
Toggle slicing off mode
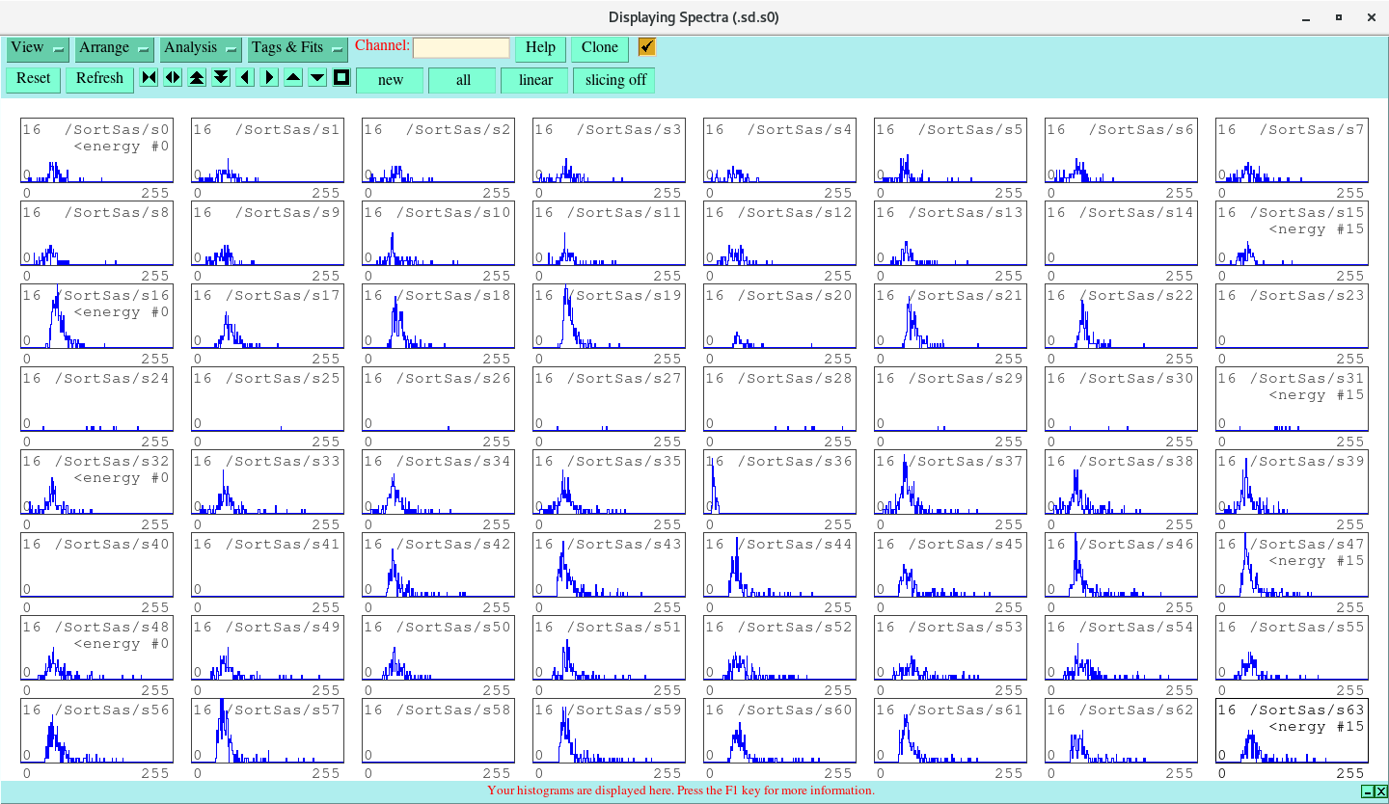click(613, 80)
